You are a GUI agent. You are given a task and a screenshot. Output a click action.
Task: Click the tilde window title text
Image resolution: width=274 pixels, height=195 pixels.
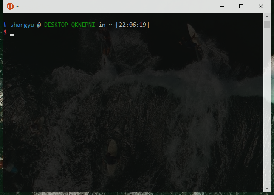[18, 7]
